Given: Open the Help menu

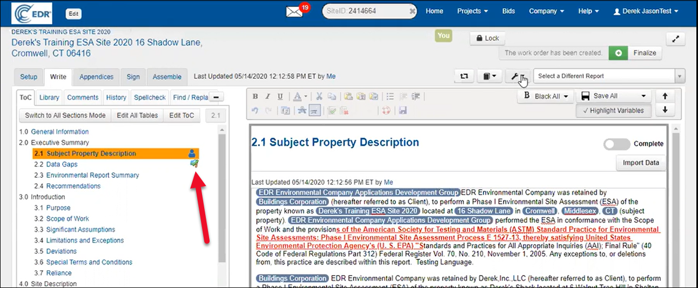Looking at the screenshot, I should (x=588, y=11).
